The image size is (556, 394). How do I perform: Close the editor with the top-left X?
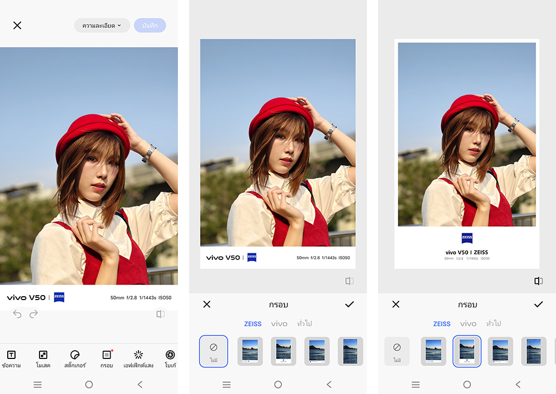(17, 26)
